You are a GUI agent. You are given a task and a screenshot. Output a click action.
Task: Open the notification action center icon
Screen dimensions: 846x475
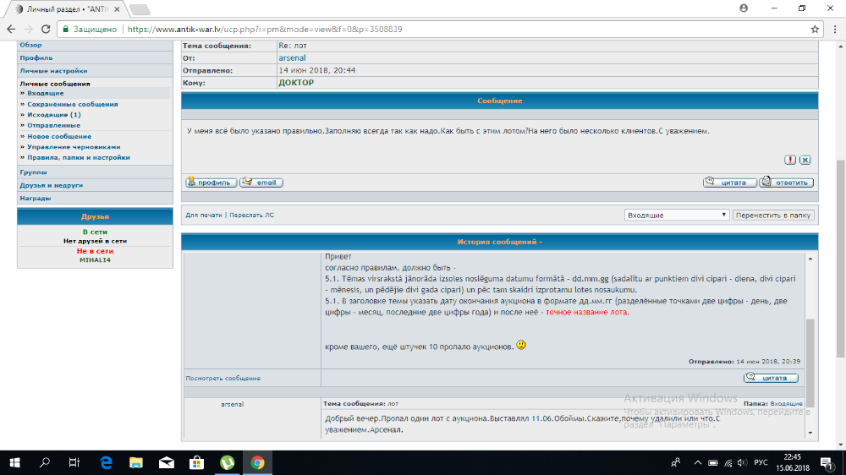click(827, 462)
